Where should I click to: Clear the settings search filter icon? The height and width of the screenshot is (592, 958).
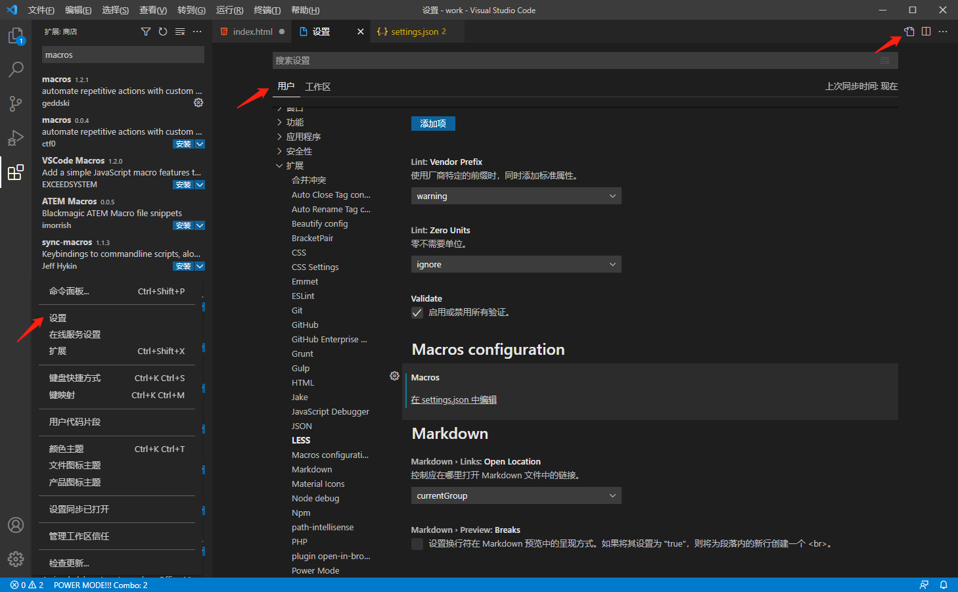pyautogui.click(x=884, y=60)
